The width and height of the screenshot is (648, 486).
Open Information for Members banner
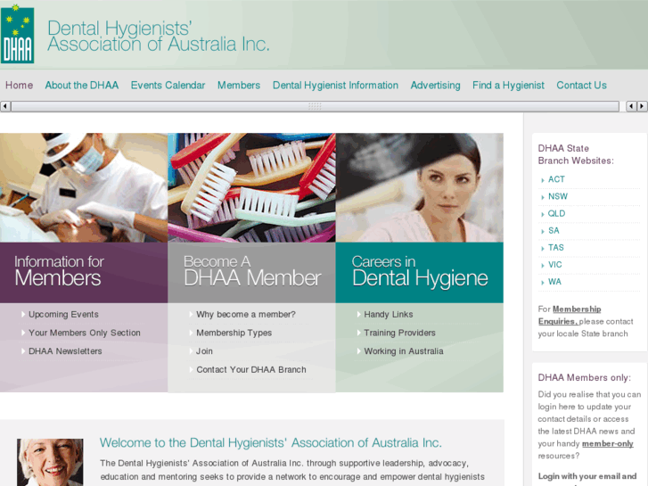click(84, 273)
